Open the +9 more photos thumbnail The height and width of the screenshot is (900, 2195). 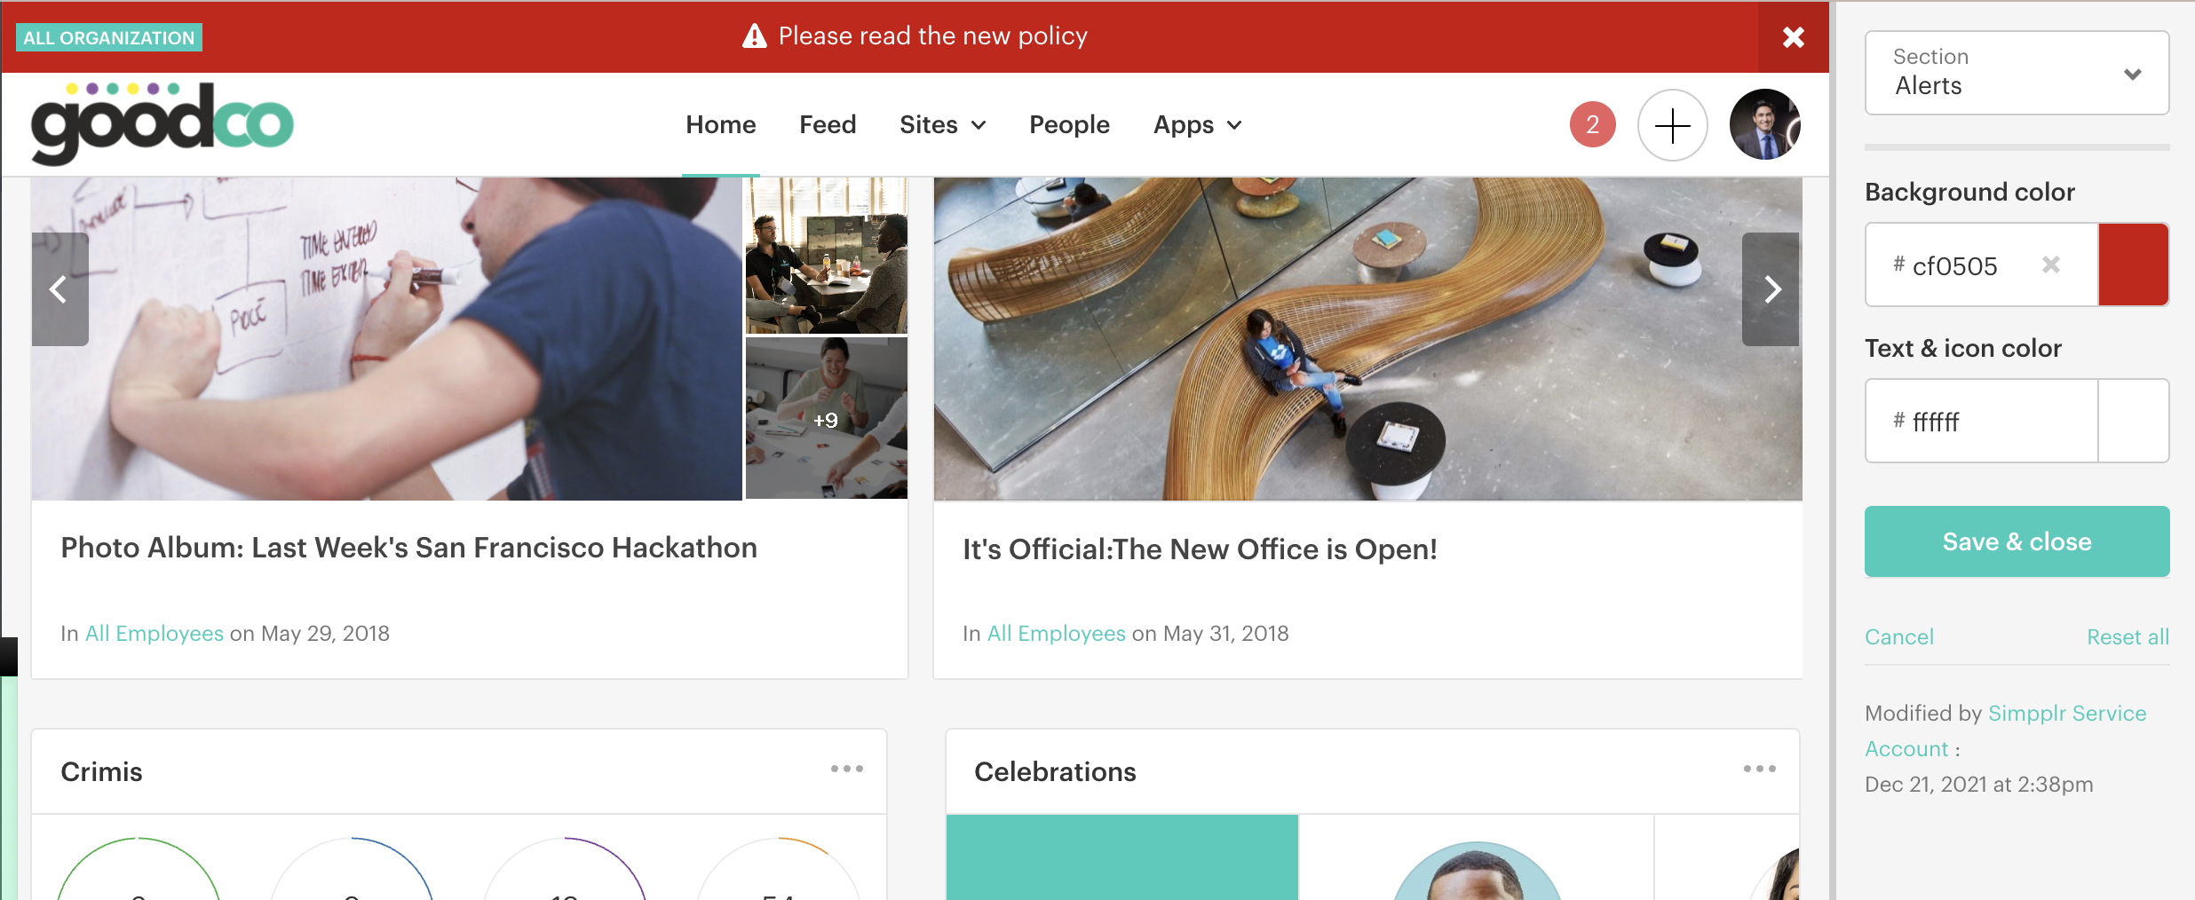827,418
